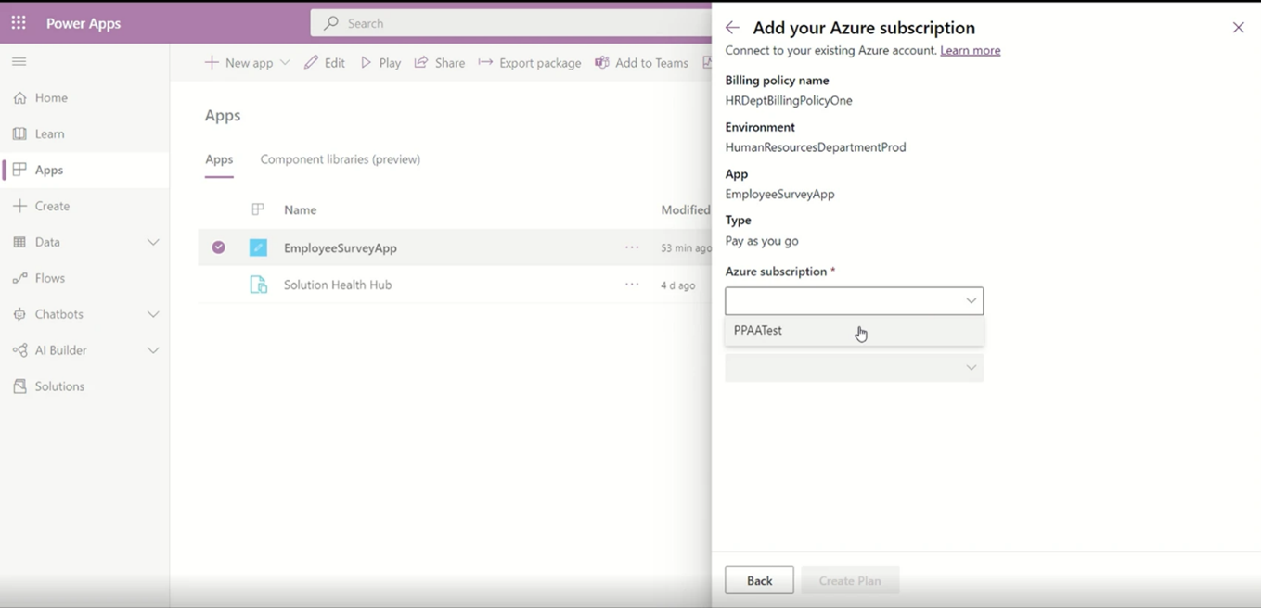The height and width of the screenshot is (608, 1261).
Task: Expand the Data section chevron
Action: tap(151, 242)
